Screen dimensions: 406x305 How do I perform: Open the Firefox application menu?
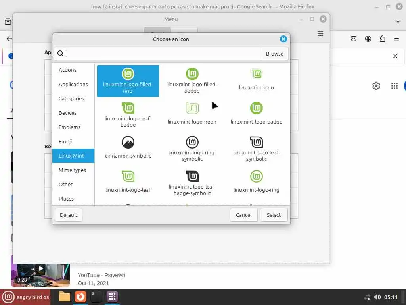click(x=396, y=39)
